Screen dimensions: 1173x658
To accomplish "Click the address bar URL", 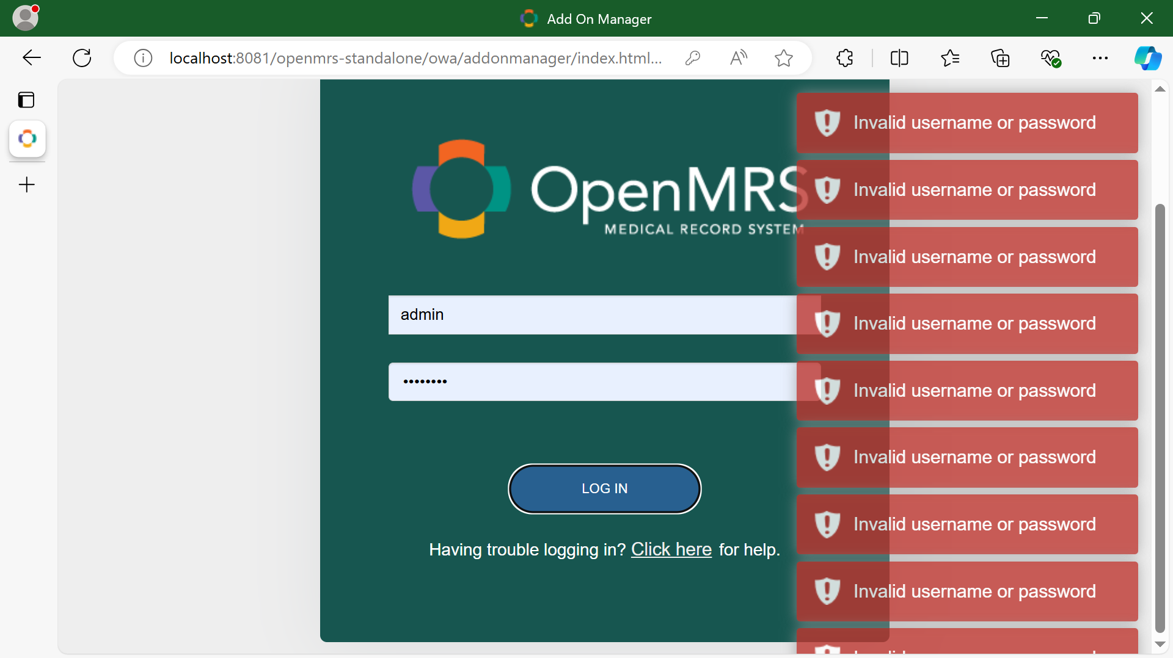I will coord(415,58).
